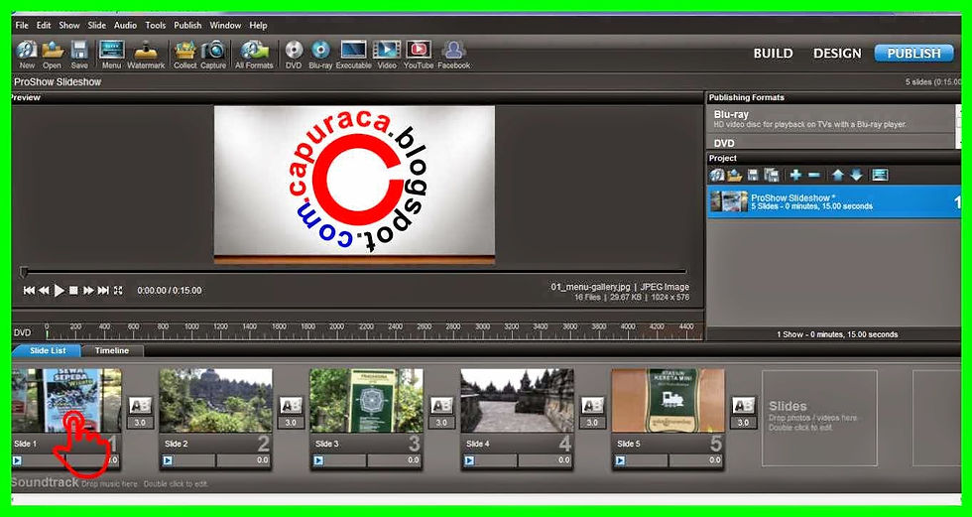The height and width of the screenshot is (517, 972).
Task: Click the empty Slides drop placeholder
Action: click(x=819, y=418)
